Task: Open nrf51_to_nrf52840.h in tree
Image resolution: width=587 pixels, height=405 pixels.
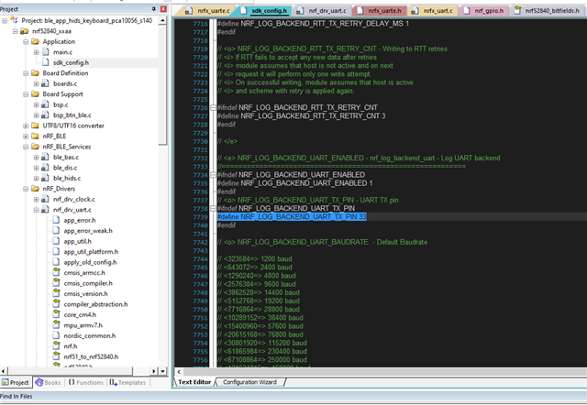Action: click(x=91, y=356)
